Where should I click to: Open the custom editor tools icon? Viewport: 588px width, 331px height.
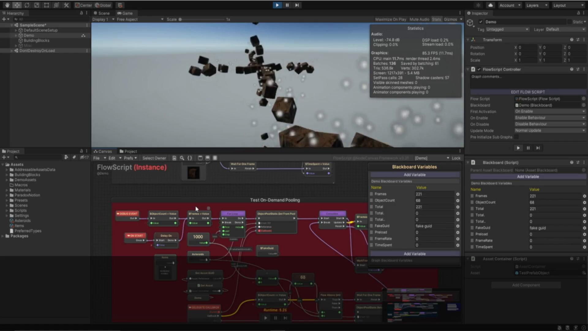coord(66,5)
